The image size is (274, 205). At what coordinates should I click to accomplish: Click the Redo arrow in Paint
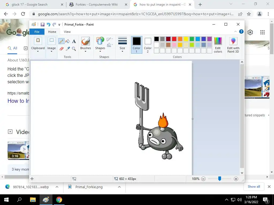click(x=54, y=25)
